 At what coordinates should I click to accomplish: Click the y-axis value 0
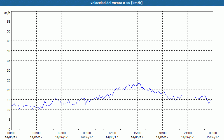point(10,130)
